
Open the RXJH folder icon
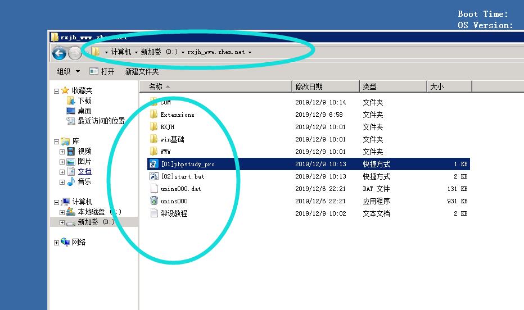click(x=154, y=127)
